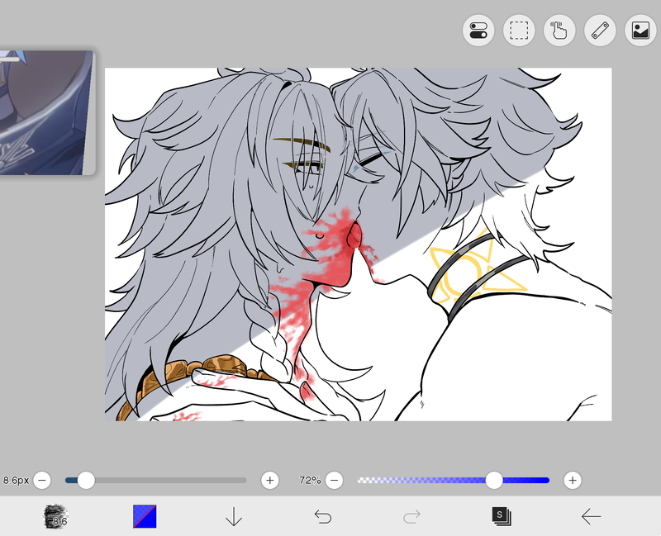Tap the reference window thumbnail
This screenshot has width=661, height=536.
pyautogui.click(x=47, y=112)
